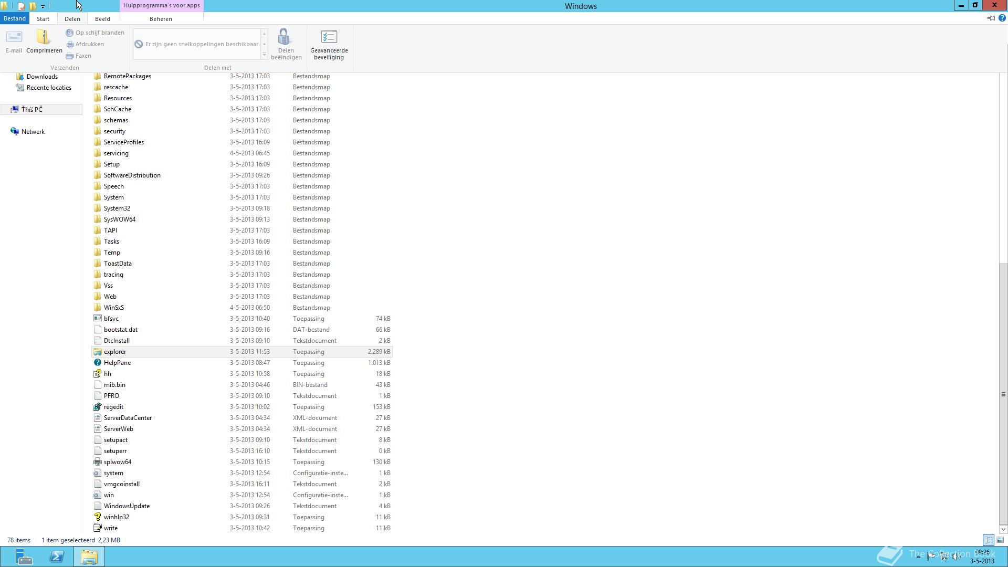This screenshot has height=567, width=1008.
Task: Open the quick access toolbar customize dropdown
Action: (x=43, y=6)
